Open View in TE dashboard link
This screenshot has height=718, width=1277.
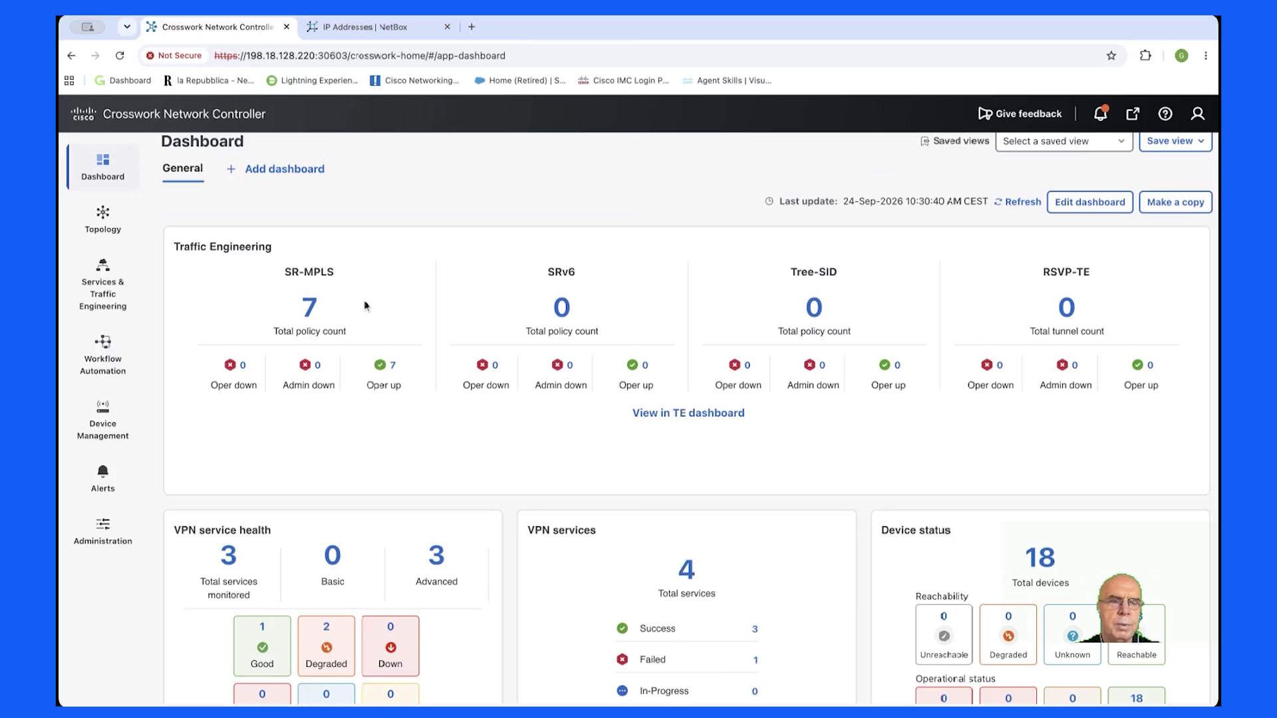[688, 413]
